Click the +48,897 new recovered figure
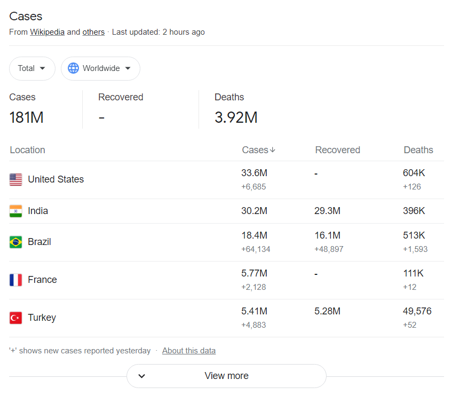The image size is (475, 395). (329, 249)
